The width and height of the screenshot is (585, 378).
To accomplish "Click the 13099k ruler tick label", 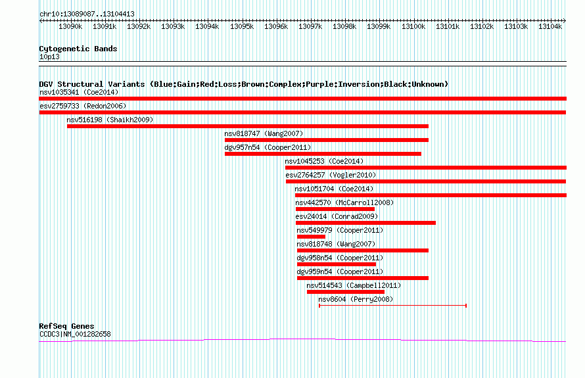I will tap(379, 26).
